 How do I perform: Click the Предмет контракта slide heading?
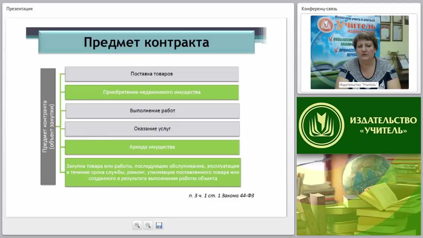(146, 42)
